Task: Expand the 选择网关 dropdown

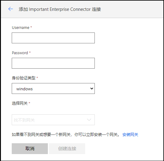Action: 53,120
